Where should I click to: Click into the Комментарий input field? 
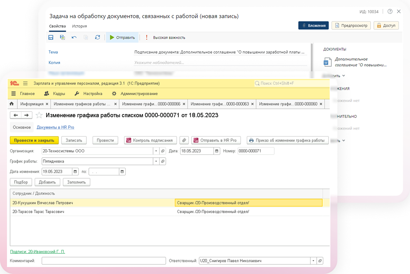tap(103, 261)
